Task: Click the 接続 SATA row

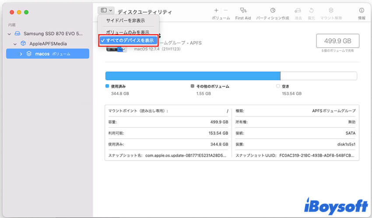Action: (295, 133)
